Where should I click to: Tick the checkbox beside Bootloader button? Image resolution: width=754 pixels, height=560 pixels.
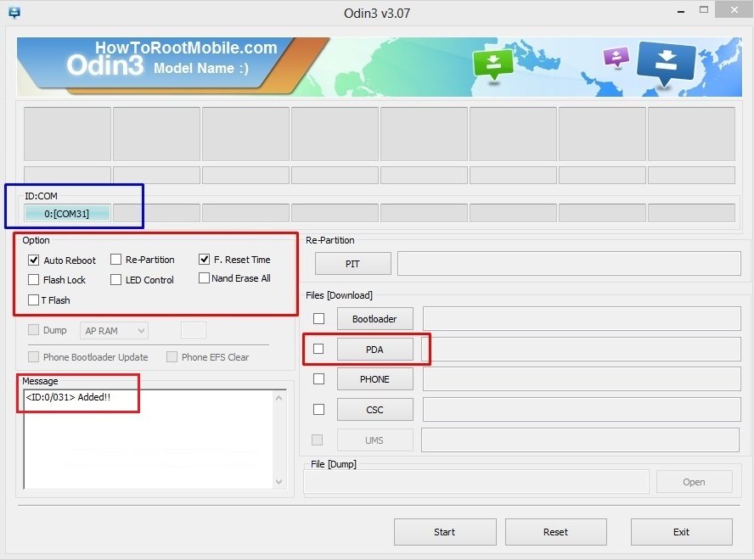[318, 319]
